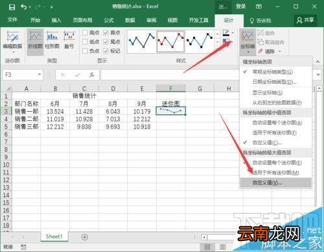
Task: Switch to the View (视图) tab
Action: click(x=172, y=20)
